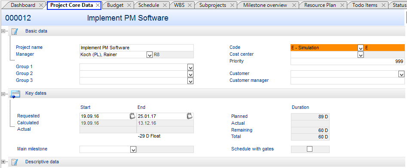Open the Code dropdown arrow
This screenshot has height=168, width=407.
[x=361, y=48]
